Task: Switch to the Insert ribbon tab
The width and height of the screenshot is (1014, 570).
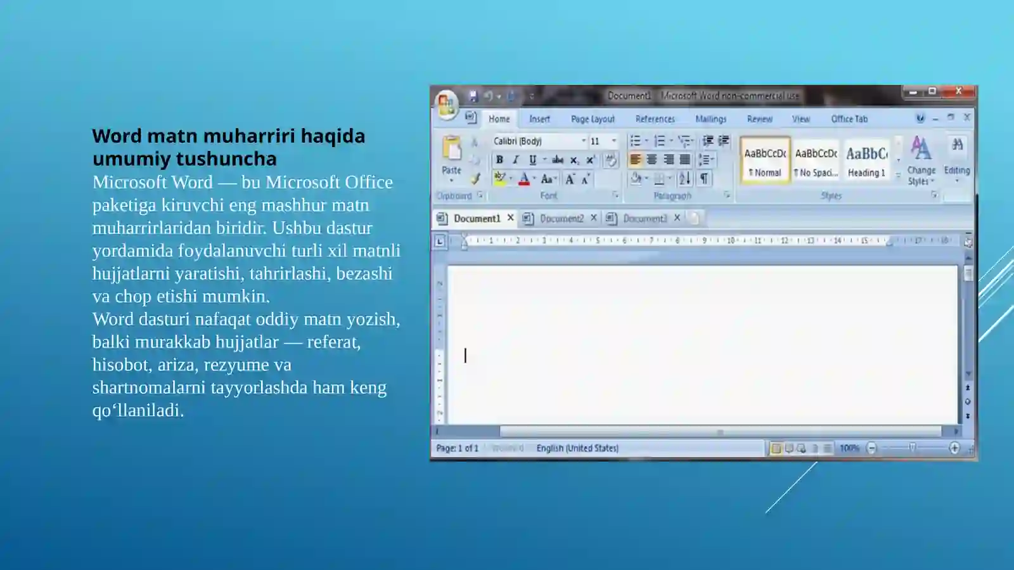Action: point(539,119)
